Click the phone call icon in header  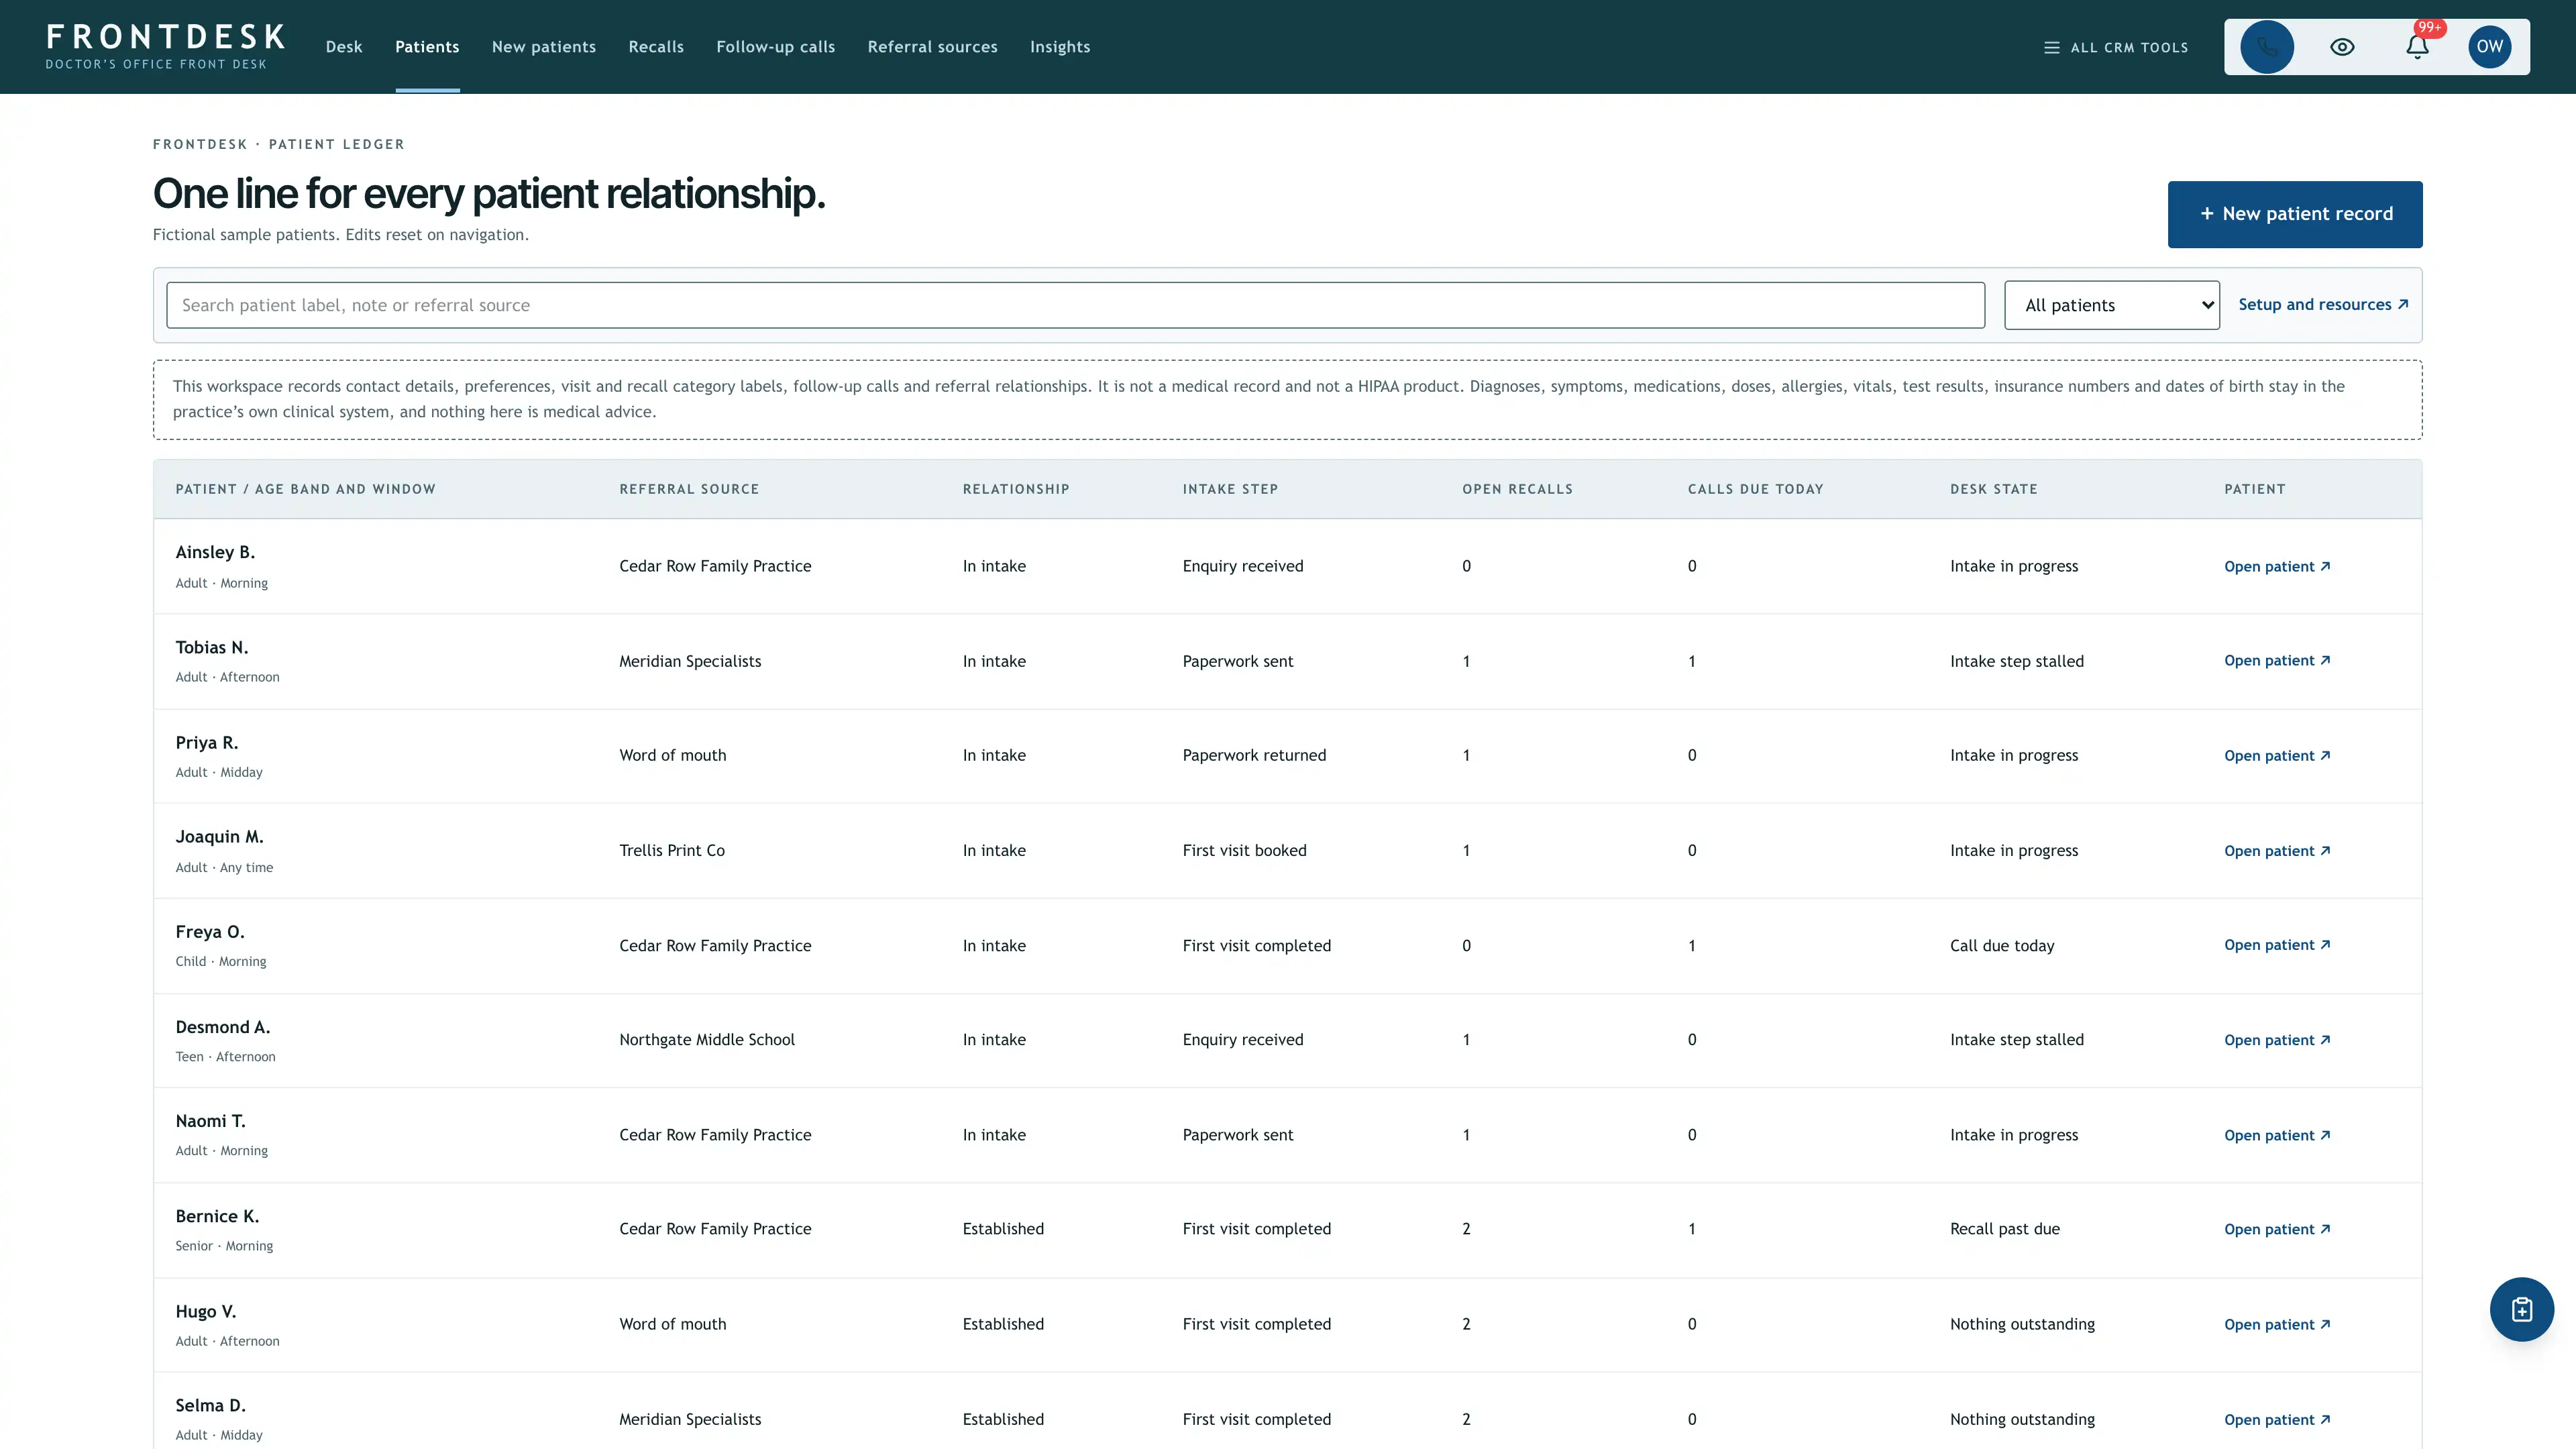tap(2266, 47)
